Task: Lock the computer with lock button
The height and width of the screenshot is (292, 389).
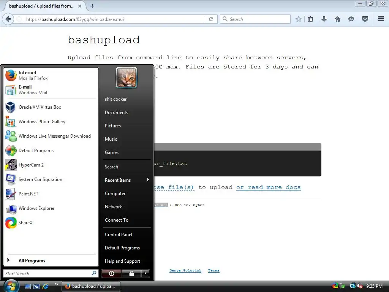Action: click(x=131, y=273)
